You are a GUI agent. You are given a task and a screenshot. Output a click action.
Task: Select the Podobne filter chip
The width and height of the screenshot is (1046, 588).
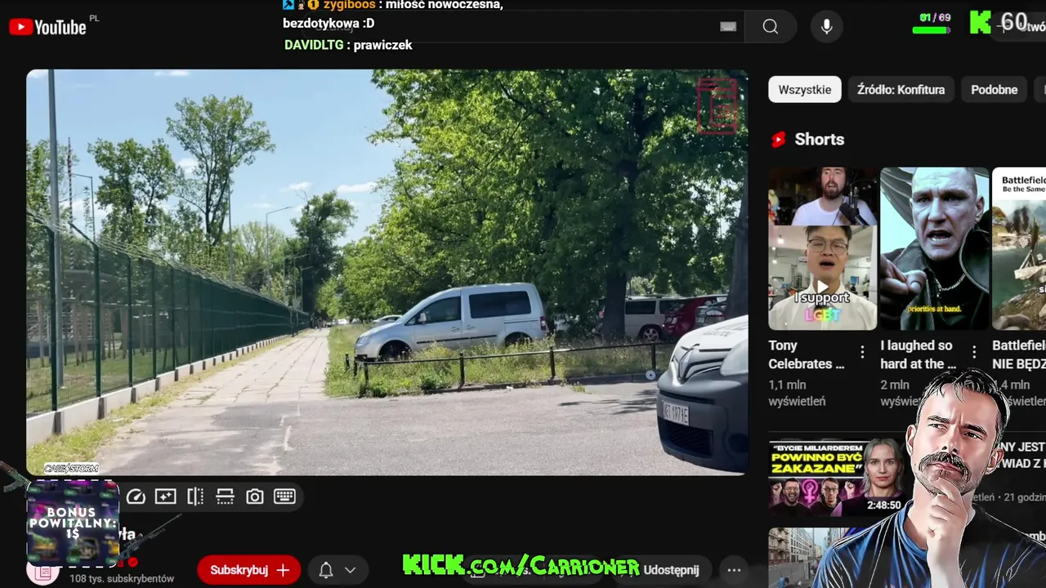coord(994,90)
